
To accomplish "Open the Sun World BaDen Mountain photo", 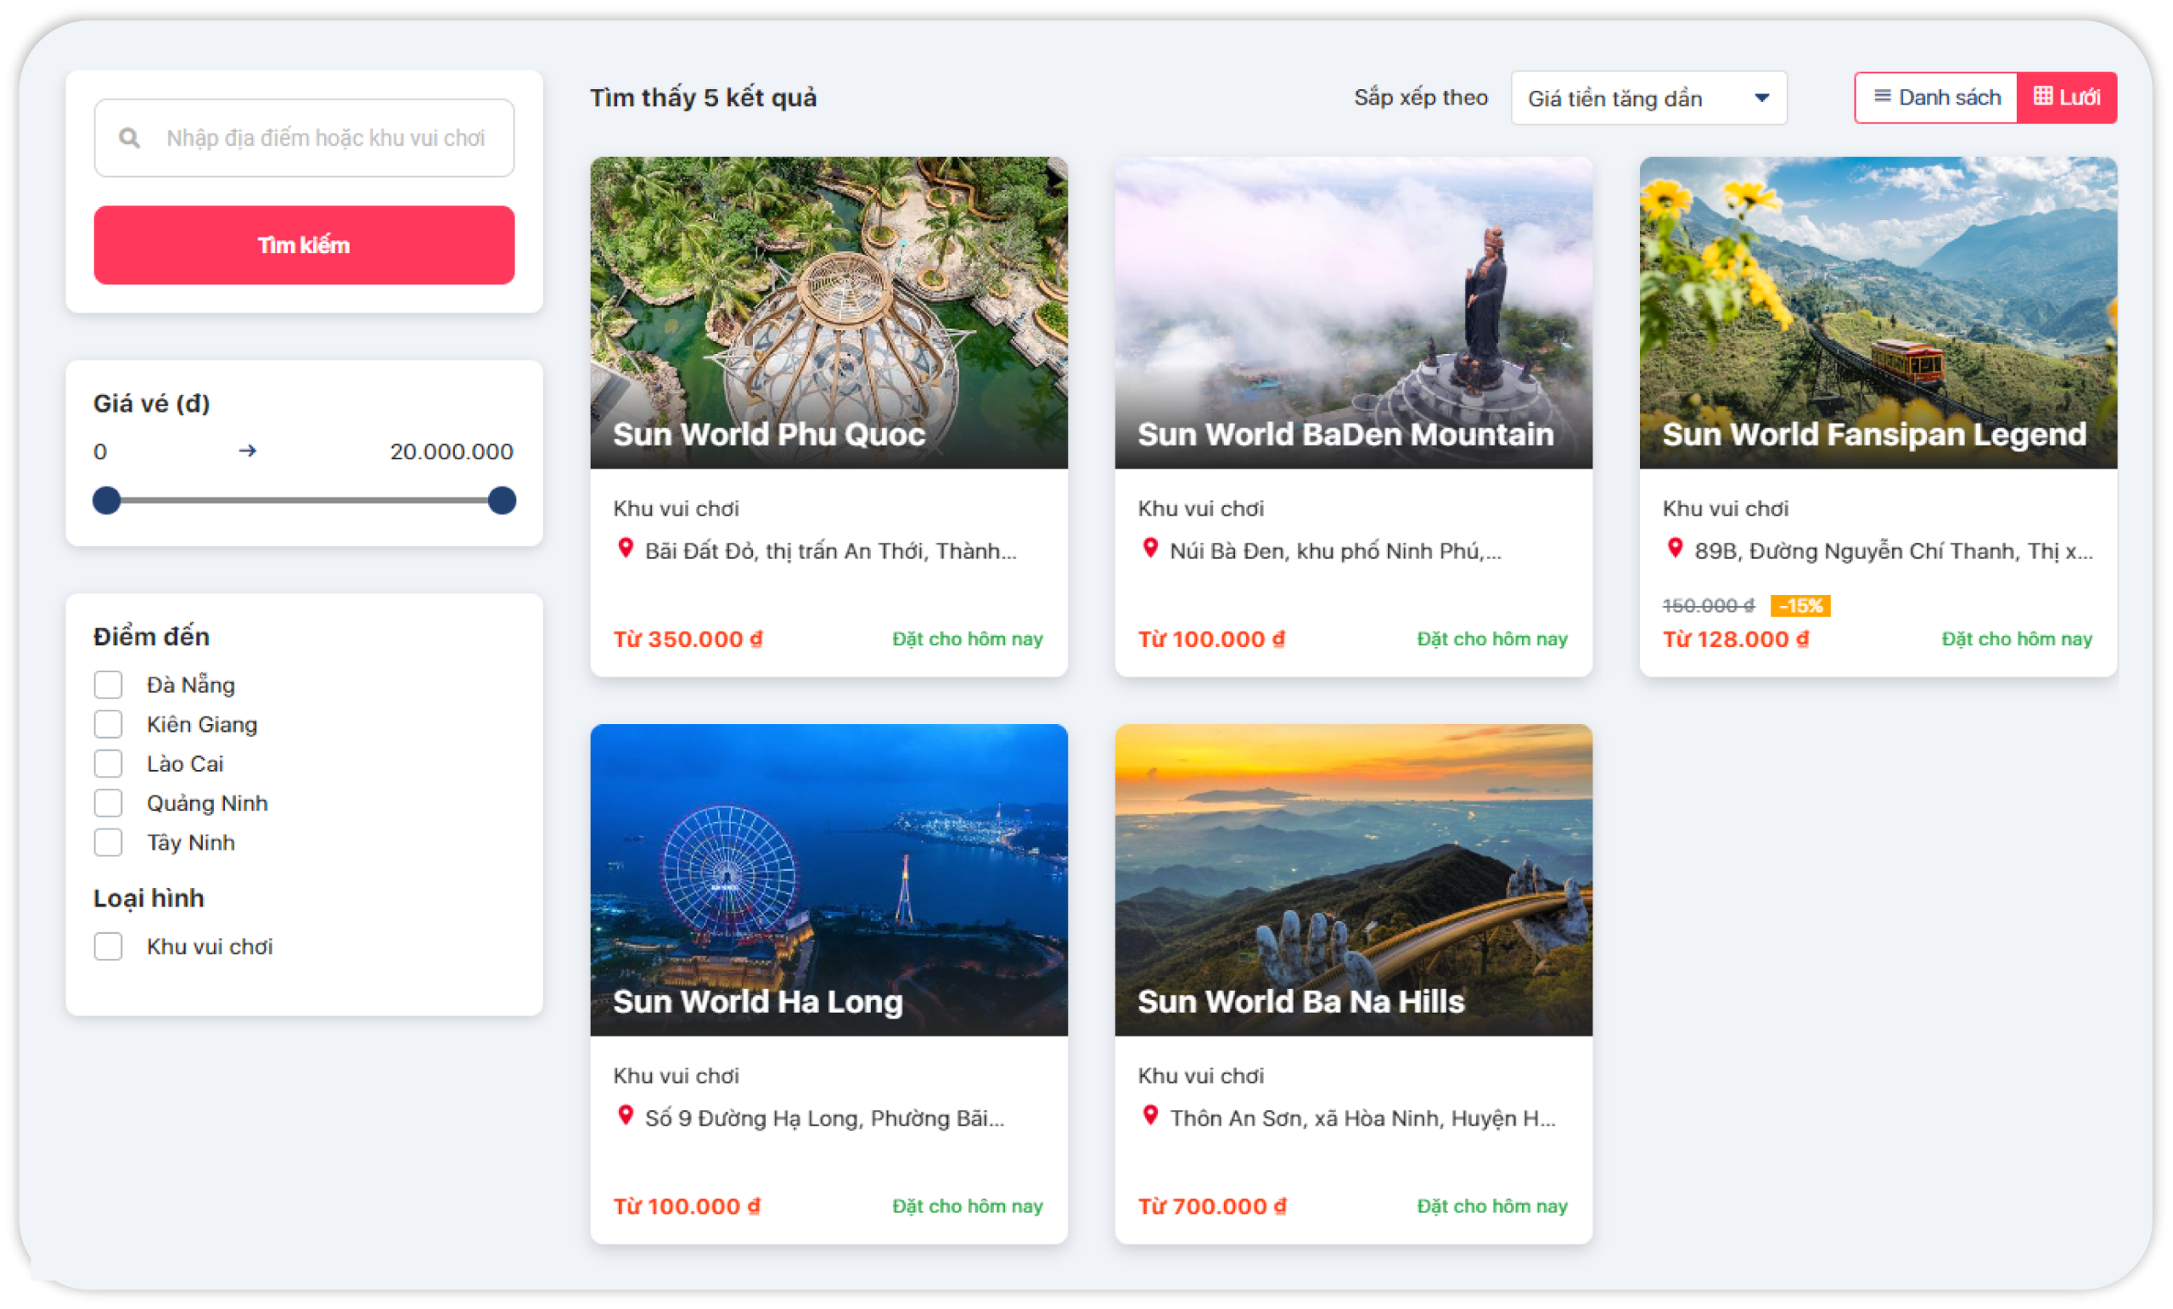I will (1354, 312).
